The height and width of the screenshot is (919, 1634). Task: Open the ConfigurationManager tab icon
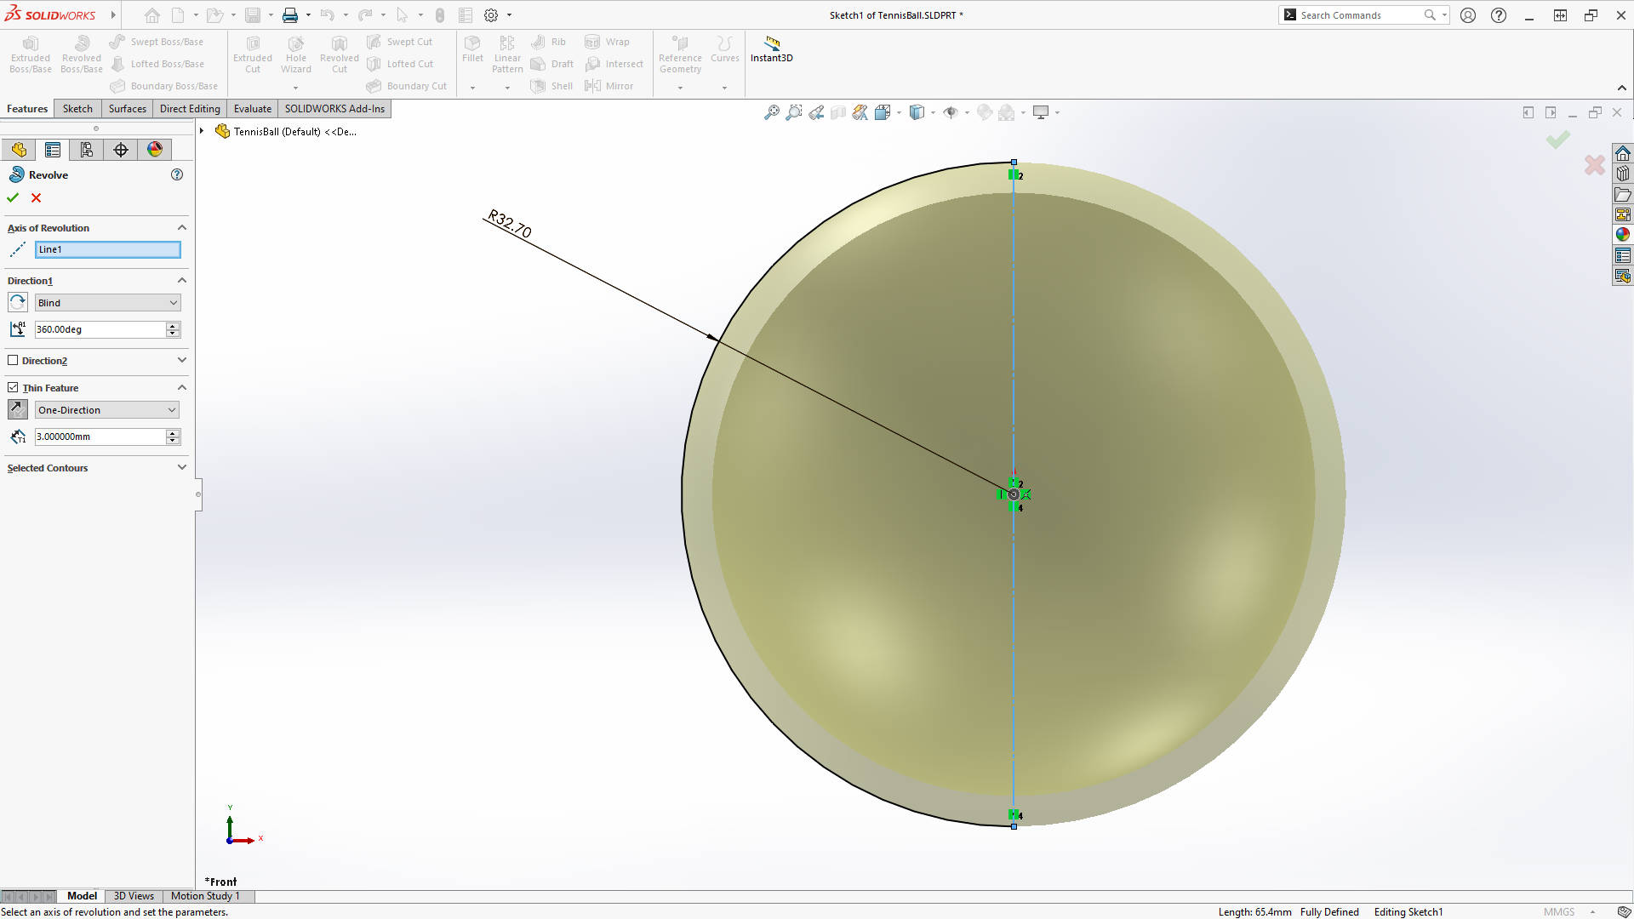[x=87, y=150]
